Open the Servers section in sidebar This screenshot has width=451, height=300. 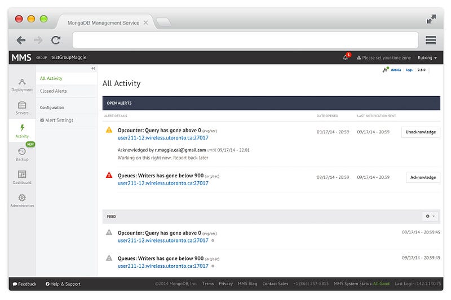22,108
